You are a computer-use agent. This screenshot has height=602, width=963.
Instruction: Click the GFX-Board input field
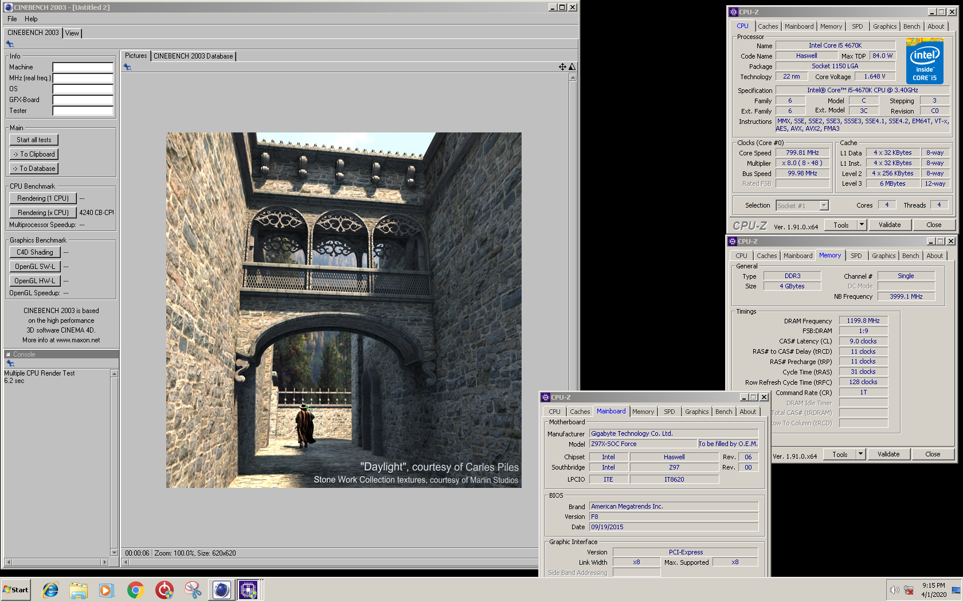83,100
